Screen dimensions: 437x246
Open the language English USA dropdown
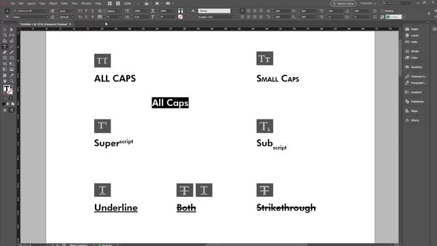click(232, 17)
